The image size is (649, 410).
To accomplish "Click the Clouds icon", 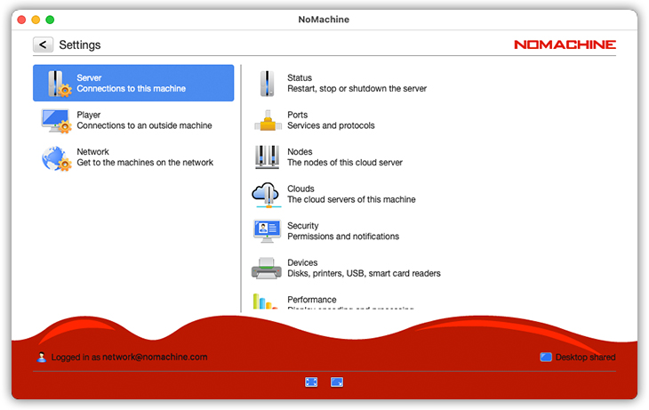I will point(267,194).
